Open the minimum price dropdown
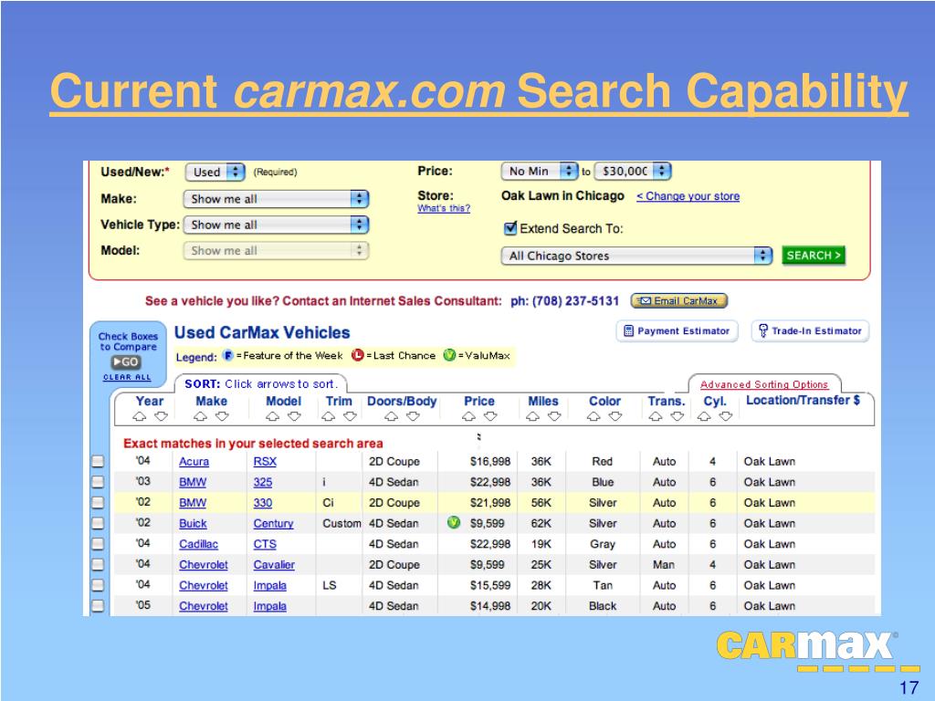 pyautogui.click(x=540, y=171)
